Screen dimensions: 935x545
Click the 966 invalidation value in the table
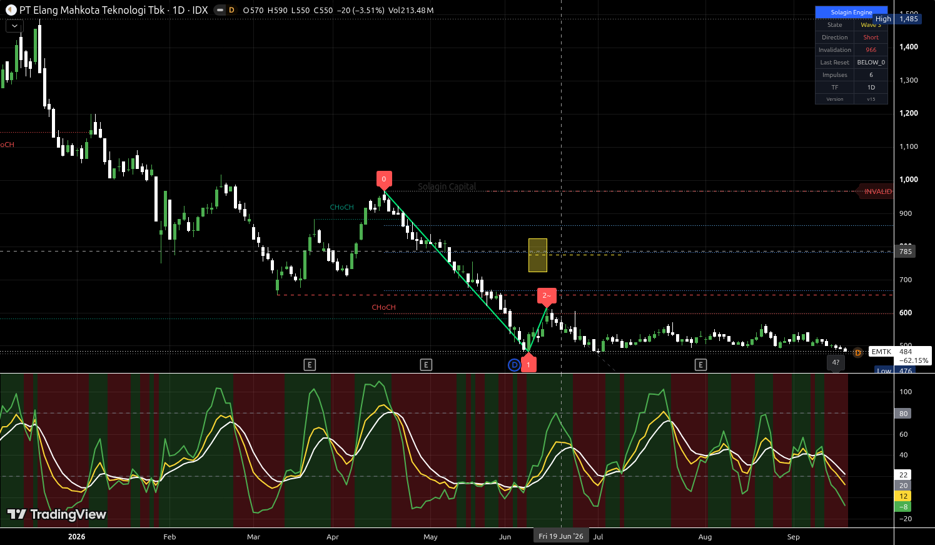871,50
